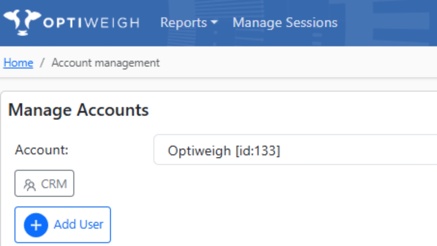The height and width of the screenshot is (246, 437).
Task: Click the Manage Accounts heading
Action: click(x=79, y=110)
